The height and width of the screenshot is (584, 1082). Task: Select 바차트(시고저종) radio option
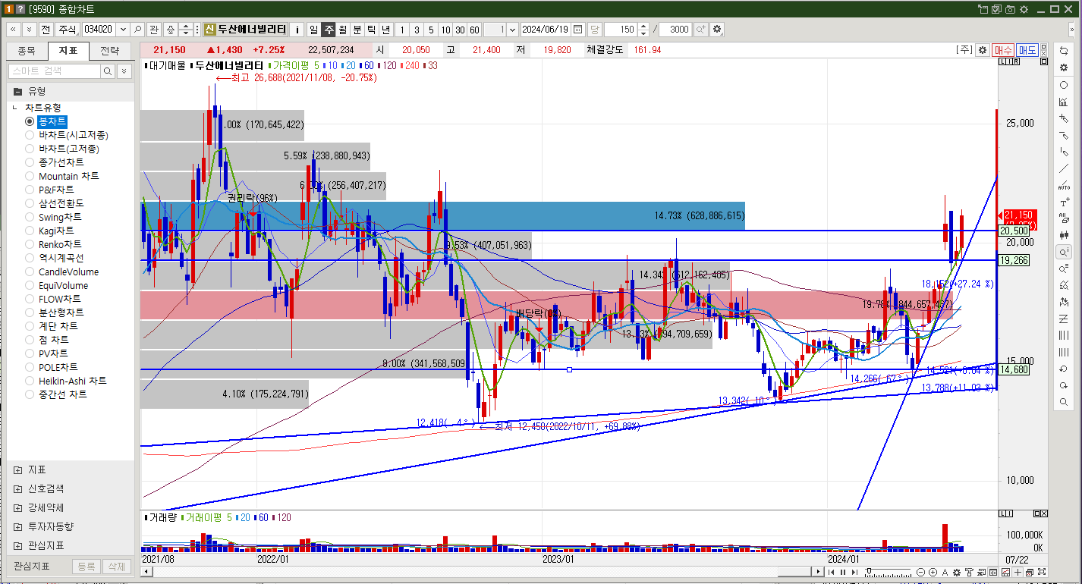tap(30, 135)
